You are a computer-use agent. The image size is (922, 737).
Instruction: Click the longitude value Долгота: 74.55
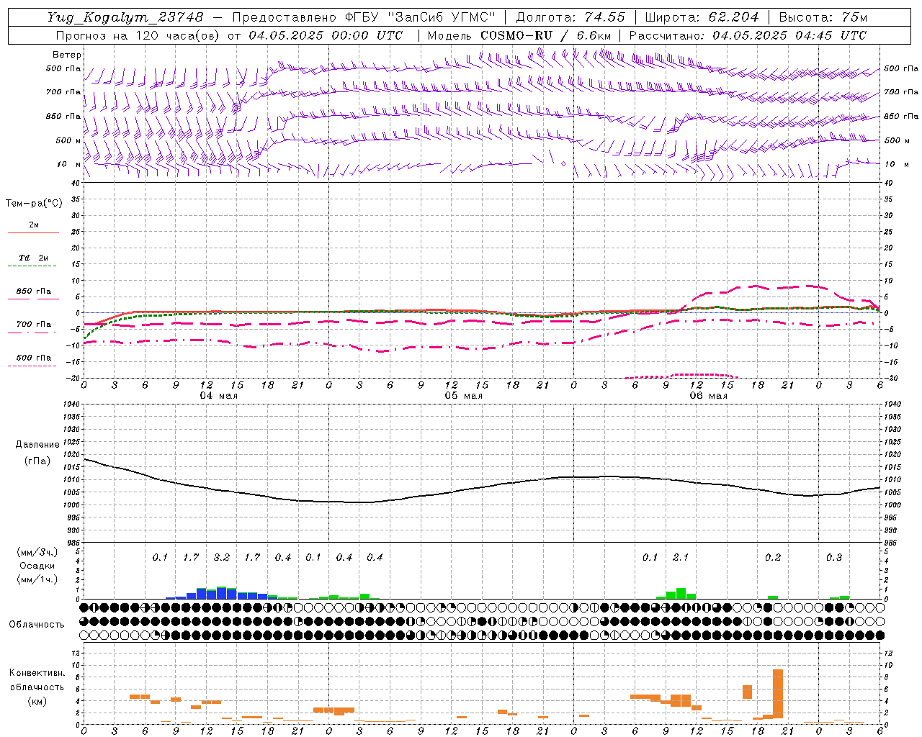[570, 17]
